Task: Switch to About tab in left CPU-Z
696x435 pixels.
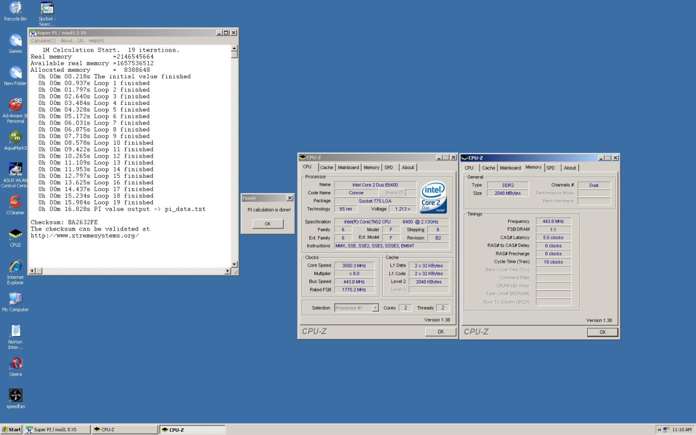Action: pos(408,167)
